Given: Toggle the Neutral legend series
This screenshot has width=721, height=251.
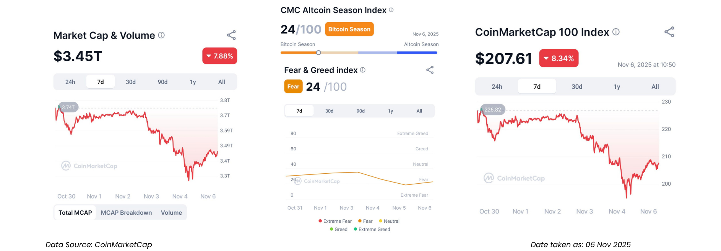Looking at the screenshot, I should point(389,221).
